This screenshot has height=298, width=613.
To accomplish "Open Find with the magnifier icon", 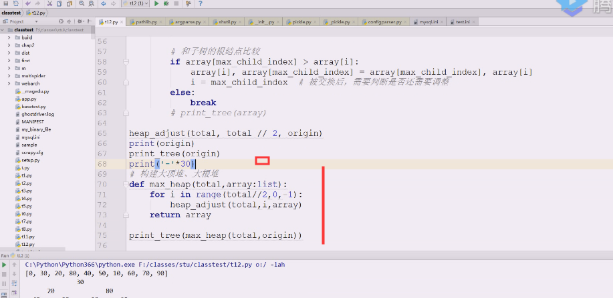I will click(x=82, y=3).
